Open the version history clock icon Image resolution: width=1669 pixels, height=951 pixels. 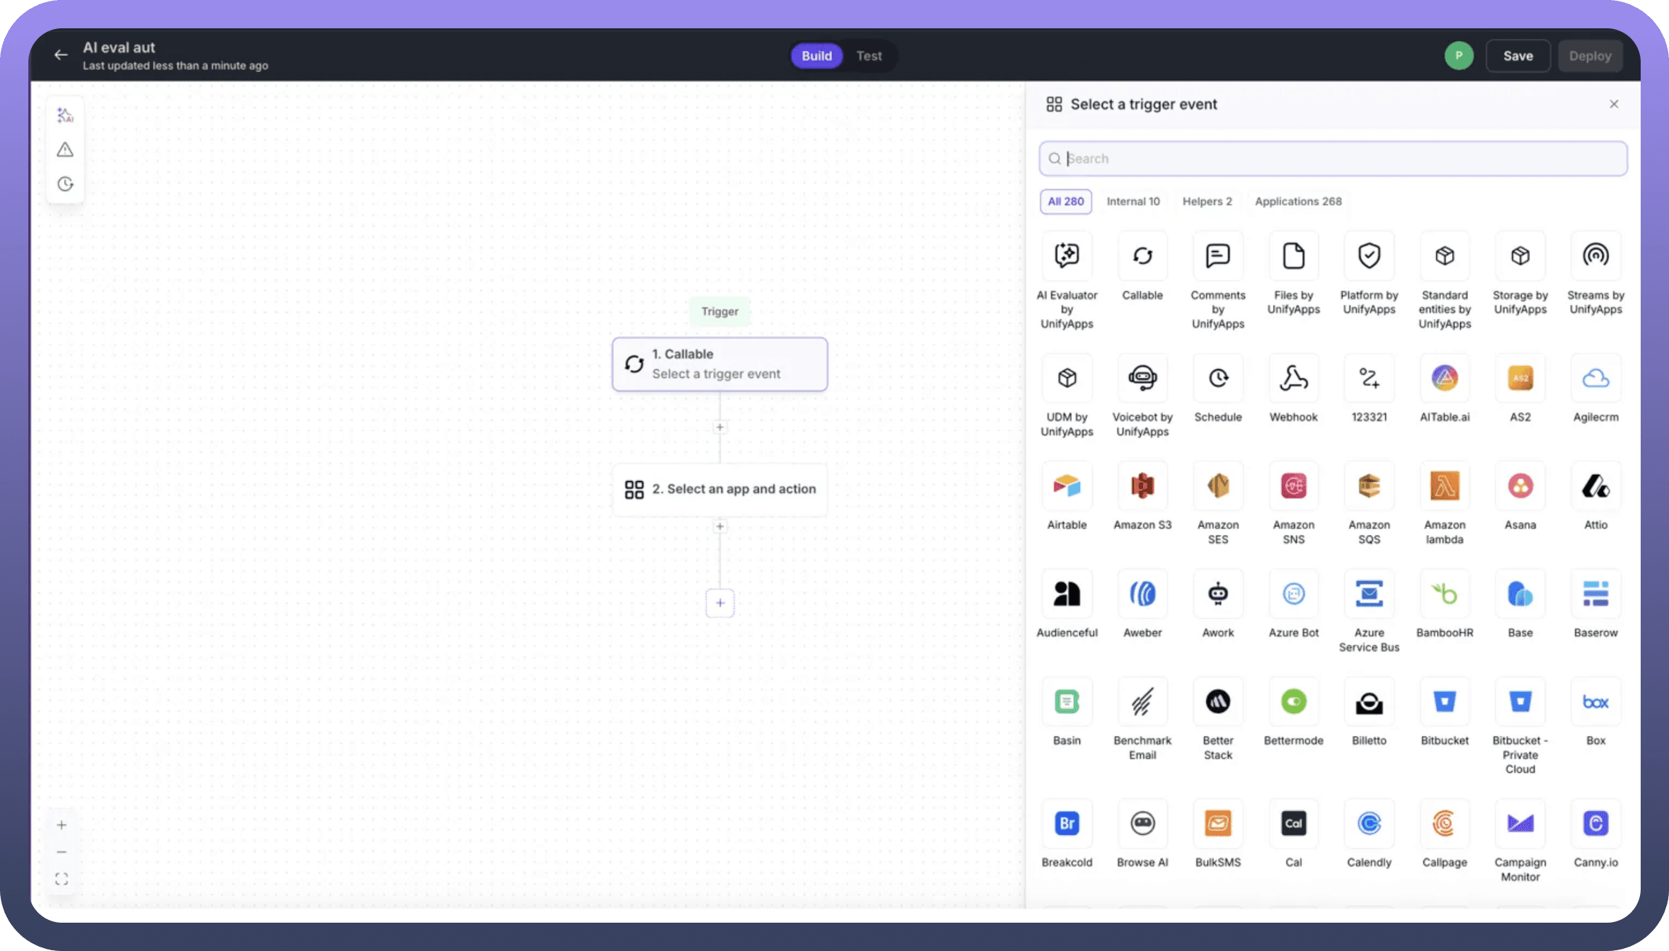(65, 184)
